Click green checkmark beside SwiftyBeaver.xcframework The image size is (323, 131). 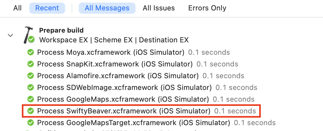(31, 111)
